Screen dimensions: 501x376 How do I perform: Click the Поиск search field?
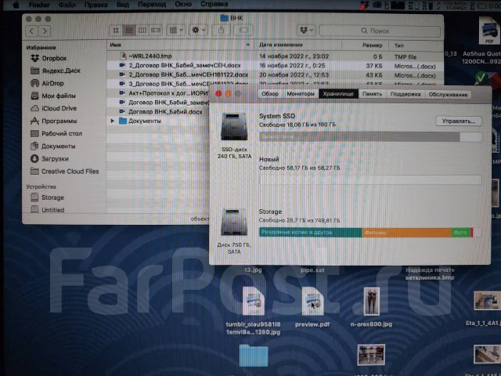click(380, 31)
